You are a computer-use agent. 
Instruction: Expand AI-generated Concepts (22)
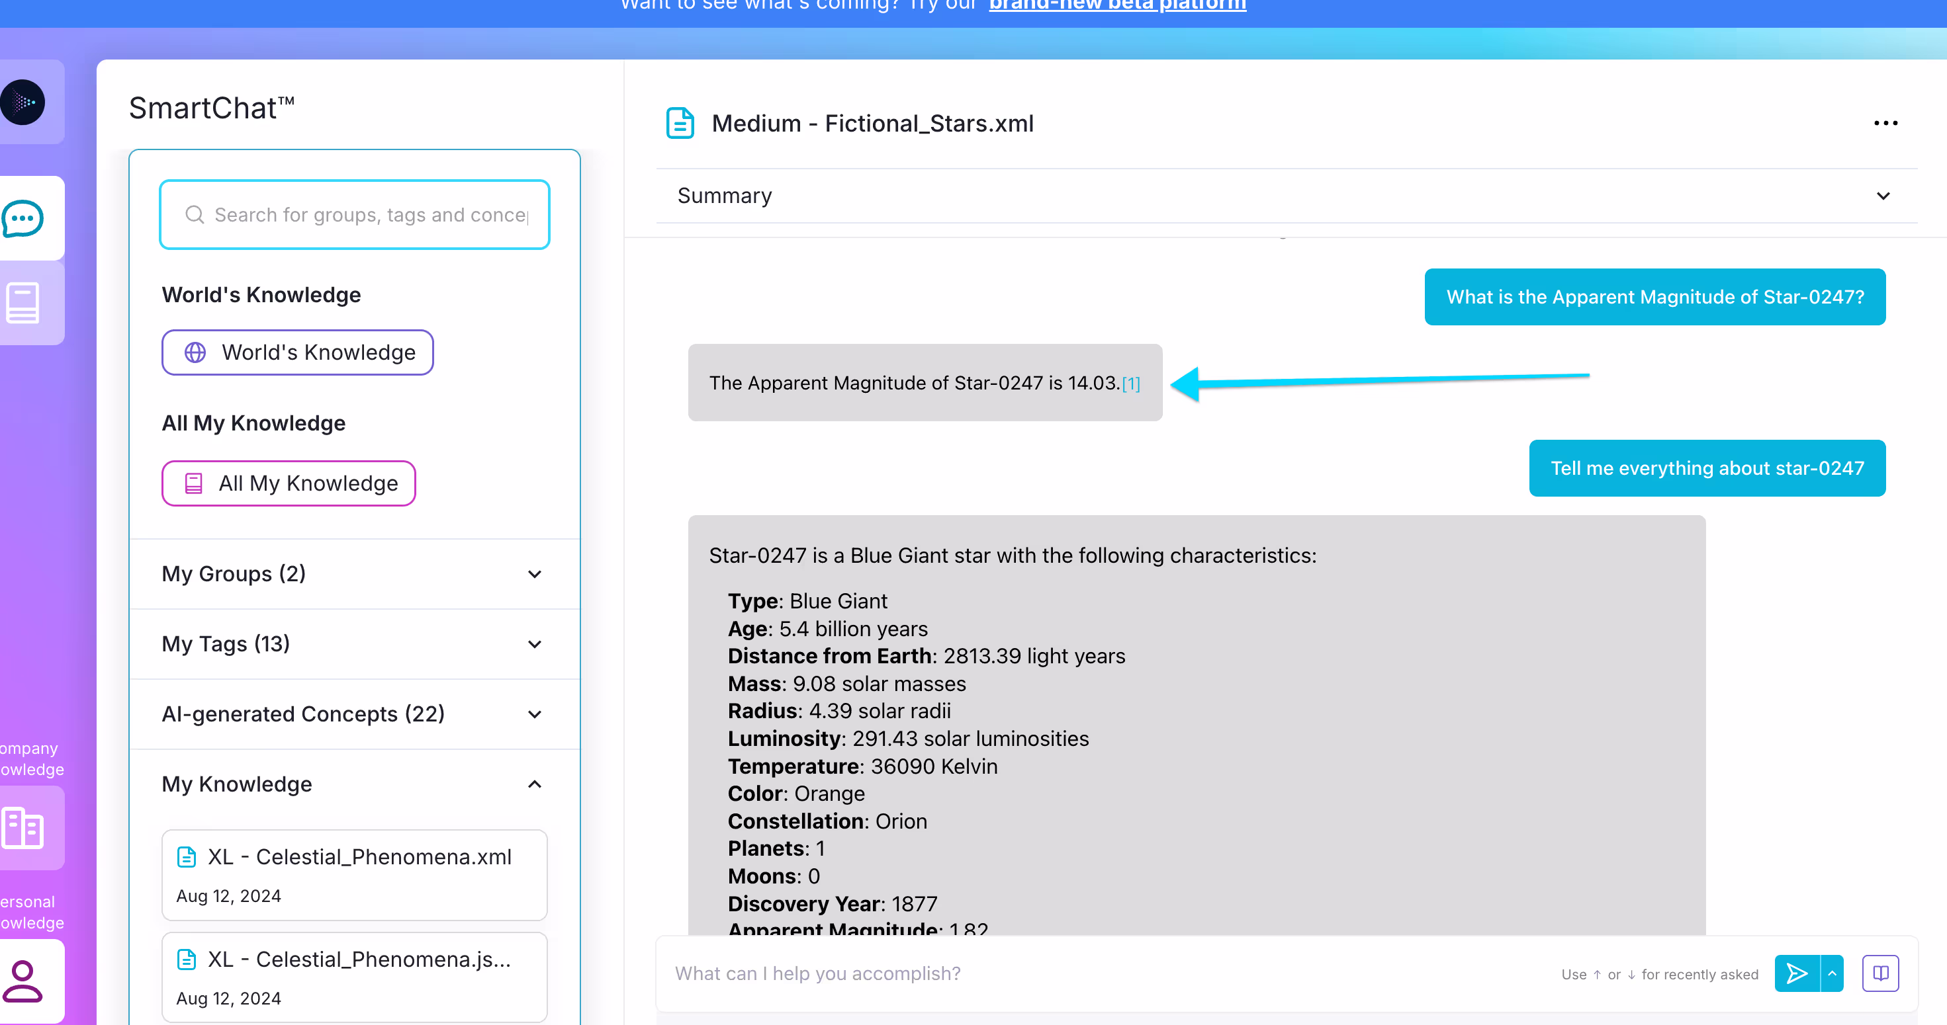coord(355,714)
